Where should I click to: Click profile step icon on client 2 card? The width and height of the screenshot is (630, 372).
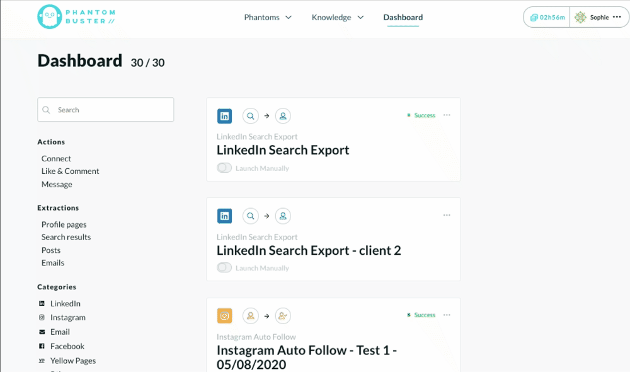(283, 216)
